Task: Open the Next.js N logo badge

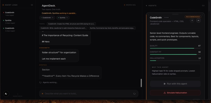Action: (6, 94)
